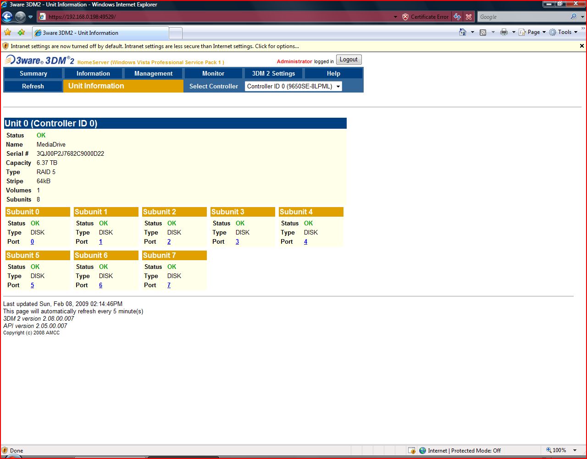Click the Add to Favorites icon
Screen dimensions: 587x459
(21, 33)
